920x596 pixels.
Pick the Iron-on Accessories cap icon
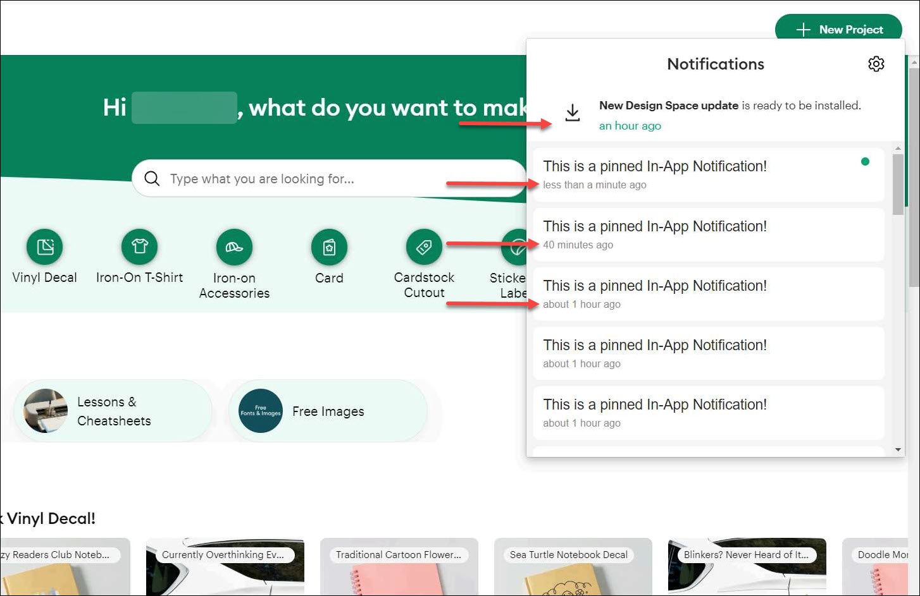tap(234, 246)
